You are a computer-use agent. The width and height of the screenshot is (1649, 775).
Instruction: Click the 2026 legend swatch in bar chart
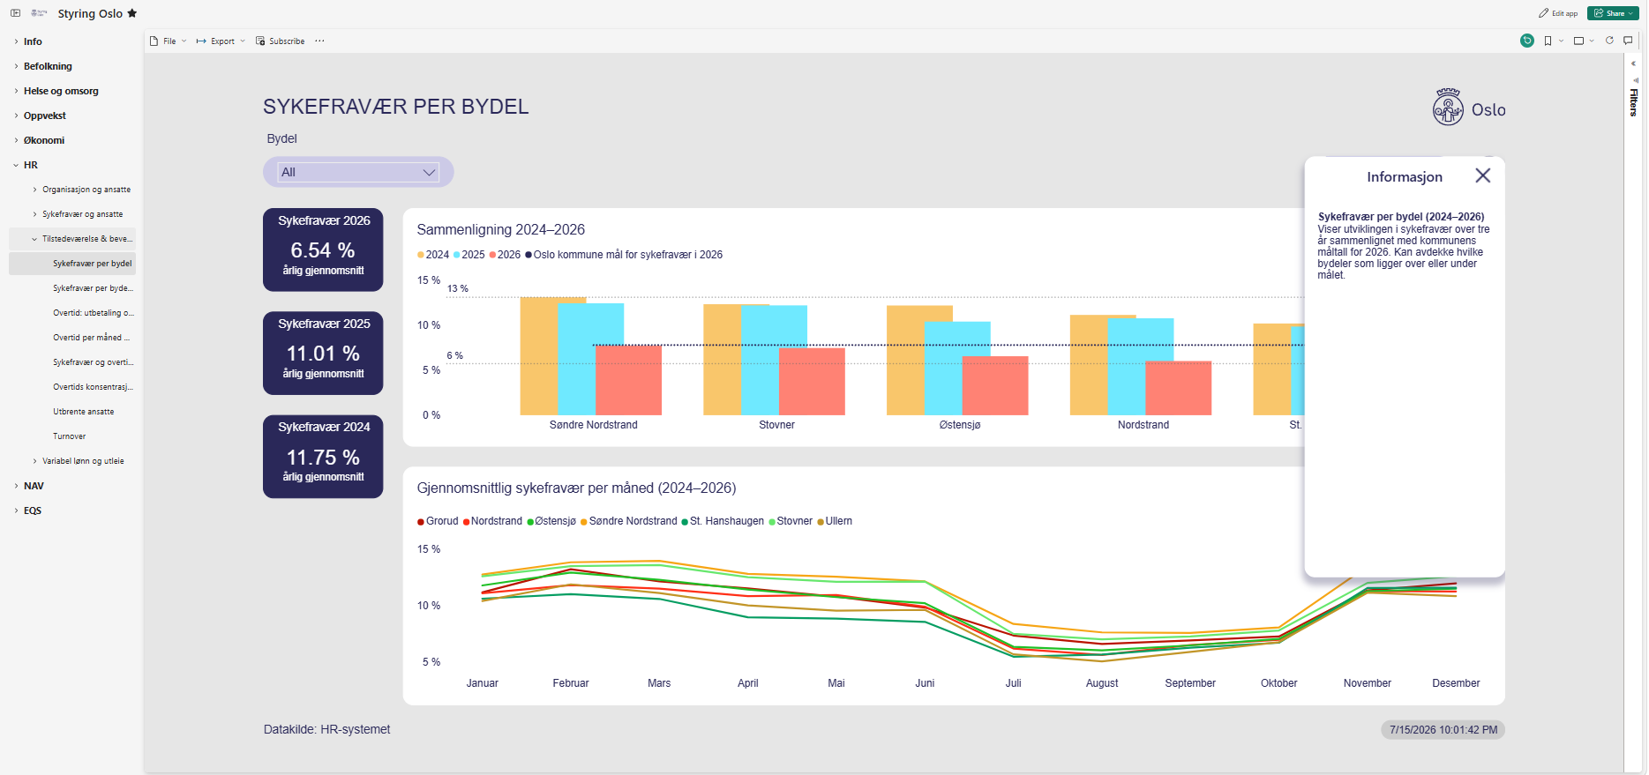[492, 255]
